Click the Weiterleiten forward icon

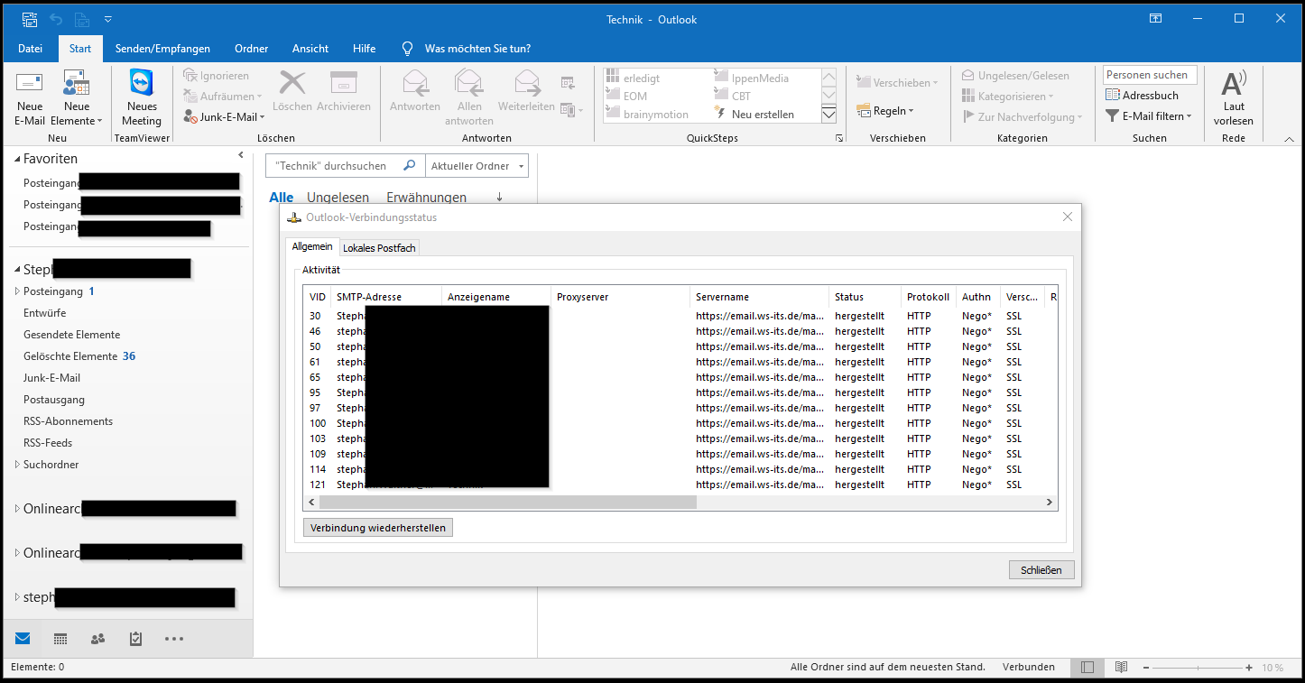click(x=526, y=92)
